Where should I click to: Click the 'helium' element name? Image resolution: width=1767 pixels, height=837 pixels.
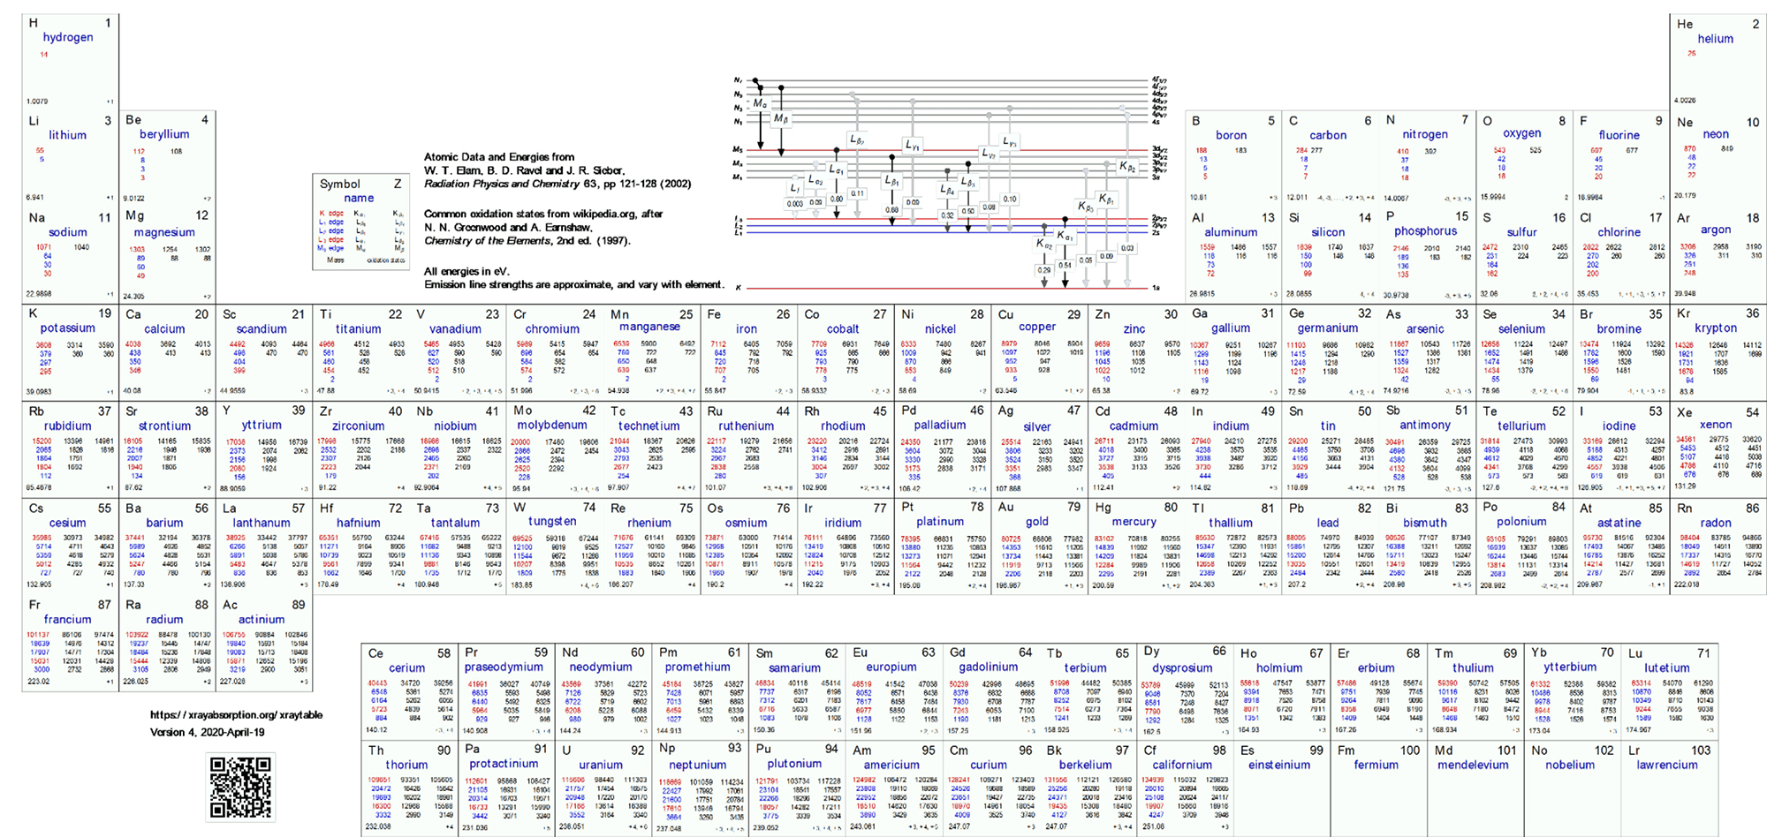[1715, 39]
